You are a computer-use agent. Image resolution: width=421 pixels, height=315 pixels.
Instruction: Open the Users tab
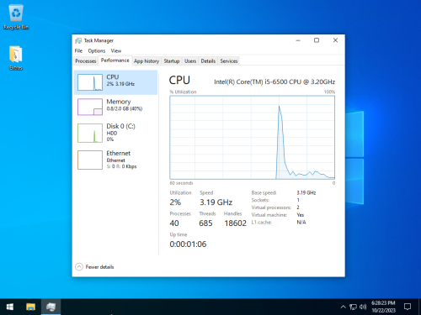click(190, 61)
